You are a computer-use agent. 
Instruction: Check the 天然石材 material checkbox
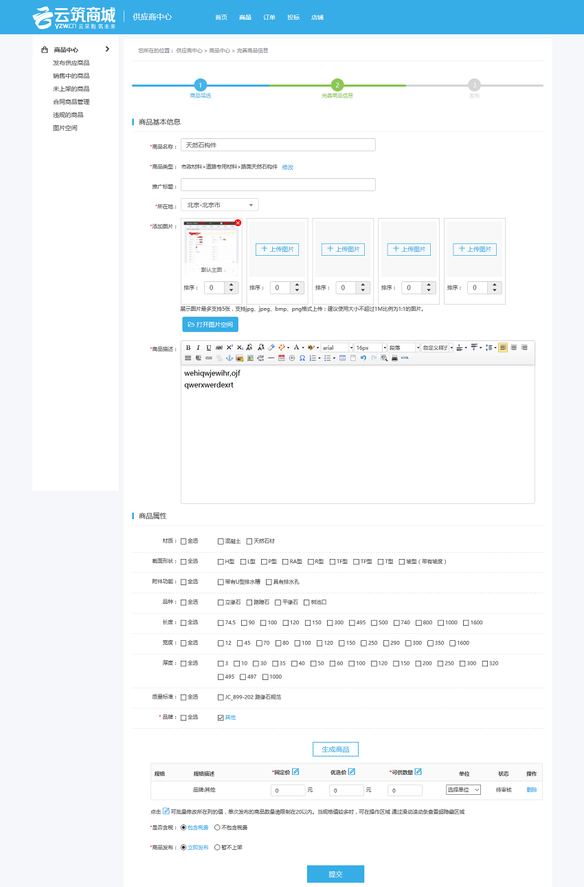(x=249, y=542)
